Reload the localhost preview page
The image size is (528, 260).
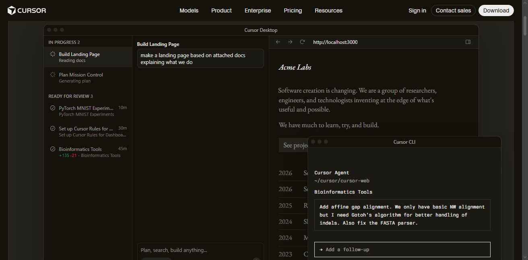coord(303,42)
